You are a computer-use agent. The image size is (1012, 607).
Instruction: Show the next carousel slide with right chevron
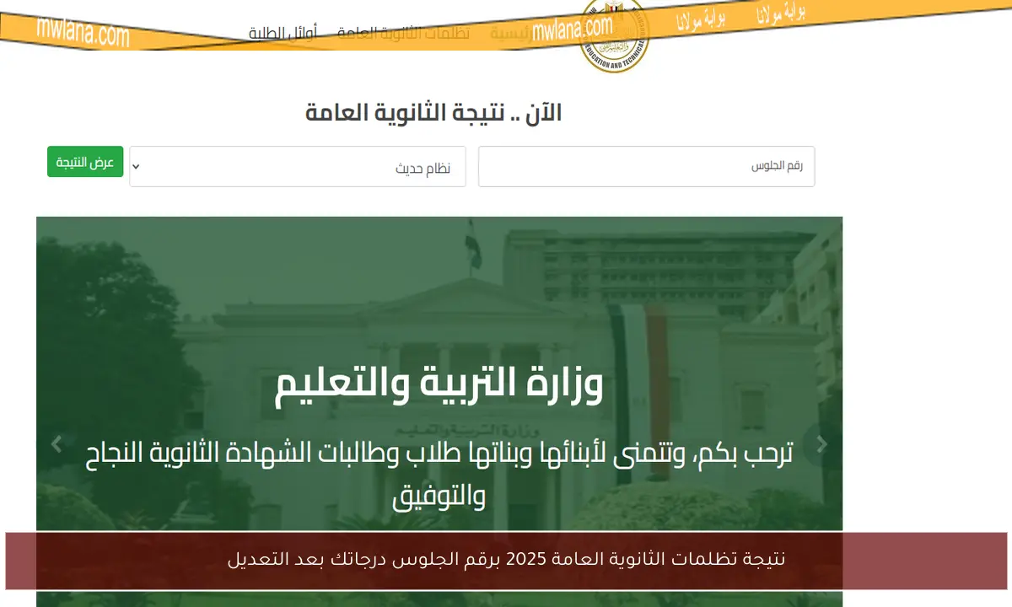822,443
